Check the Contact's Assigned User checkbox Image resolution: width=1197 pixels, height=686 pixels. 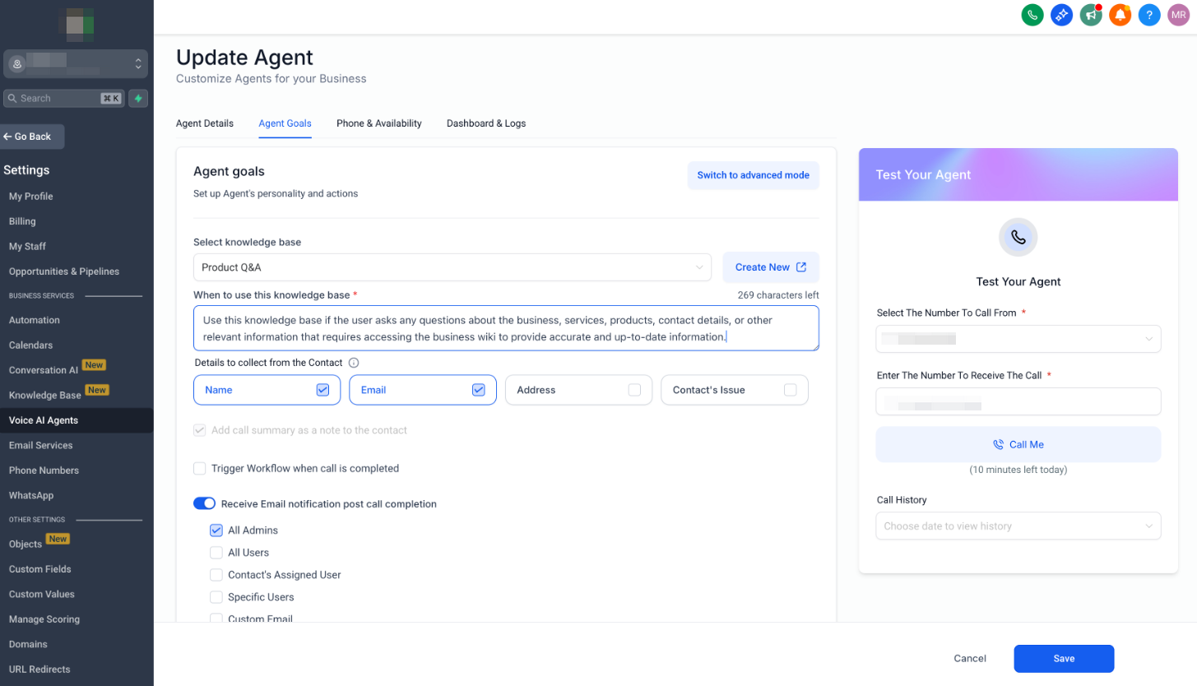point(216,575)
